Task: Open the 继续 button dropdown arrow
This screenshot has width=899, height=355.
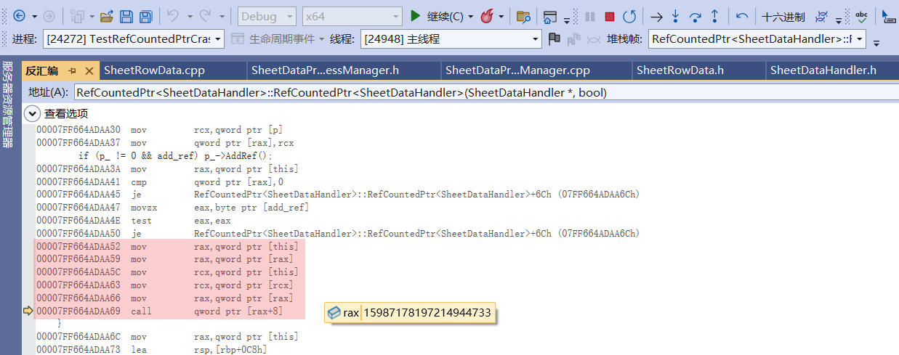Action: pos(470,16)
